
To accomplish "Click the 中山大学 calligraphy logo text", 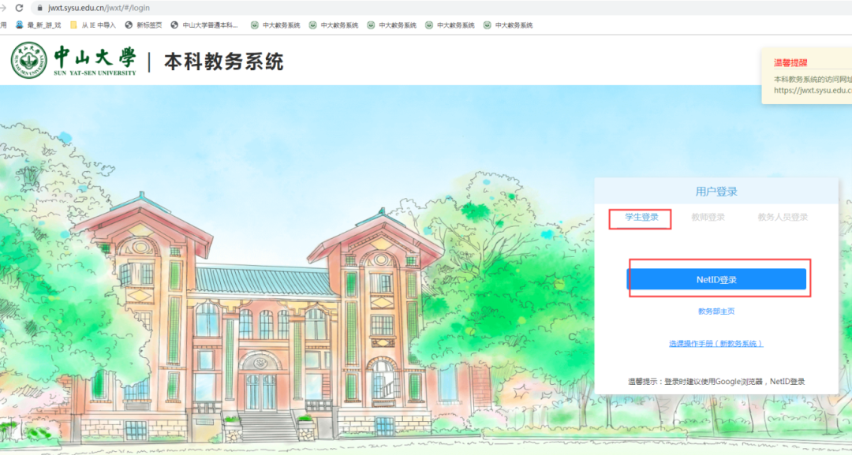I will pos(95,57).
